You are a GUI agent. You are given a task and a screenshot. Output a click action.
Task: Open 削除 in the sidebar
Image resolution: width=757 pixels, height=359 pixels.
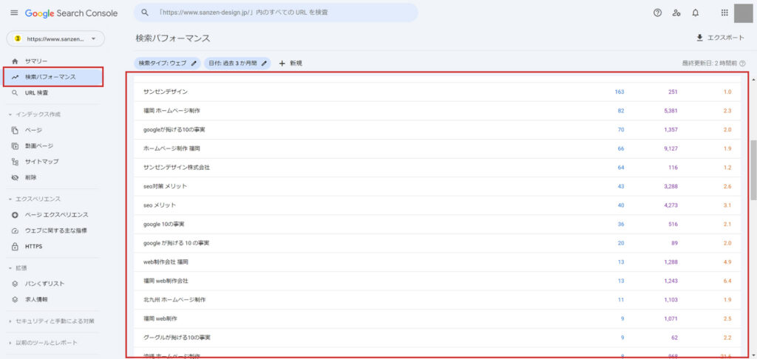[x=31, y=177]
